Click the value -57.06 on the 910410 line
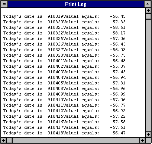 (x=118, y=100)
